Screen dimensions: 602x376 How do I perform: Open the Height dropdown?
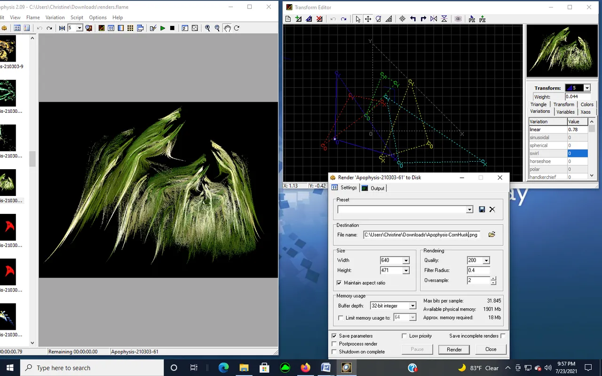point(406,271)
